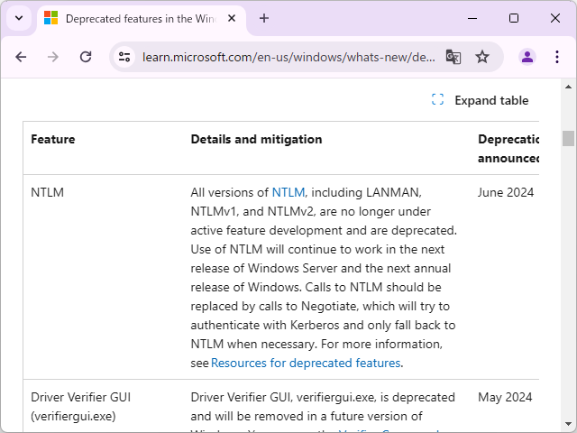Select the Deprecated features browser tab

point(135,18)
